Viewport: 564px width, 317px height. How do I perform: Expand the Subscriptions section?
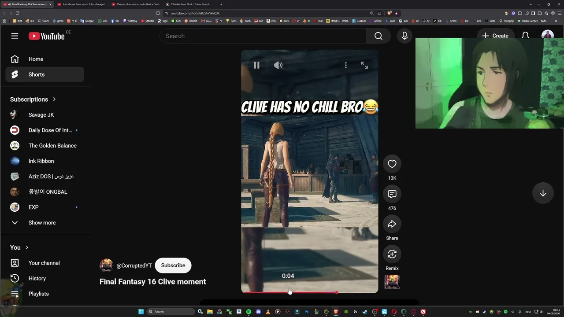(x=33, y=100)
